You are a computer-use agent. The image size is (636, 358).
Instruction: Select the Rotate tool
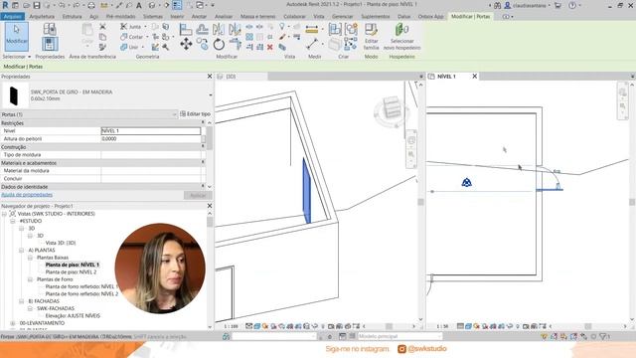click(219, 44)
